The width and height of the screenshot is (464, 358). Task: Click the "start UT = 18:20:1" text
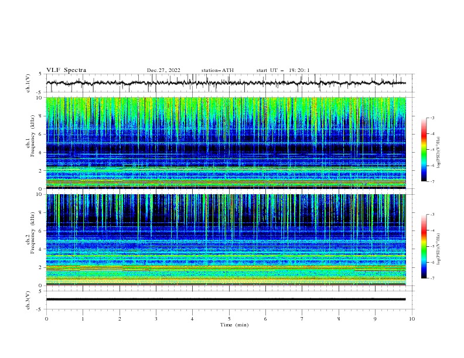pos(283,70)
